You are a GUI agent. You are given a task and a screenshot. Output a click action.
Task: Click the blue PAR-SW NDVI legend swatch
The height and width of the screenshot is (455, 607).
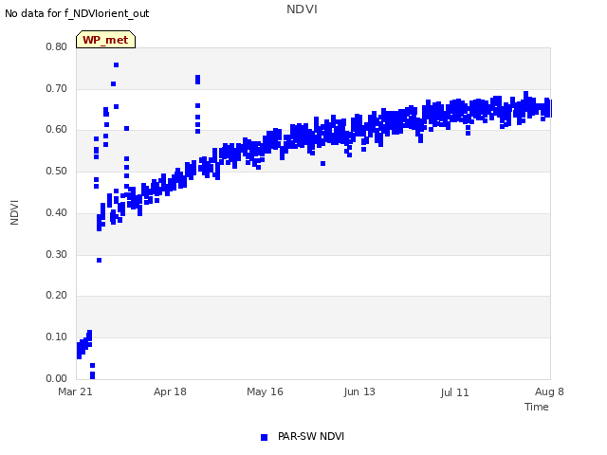264,437
